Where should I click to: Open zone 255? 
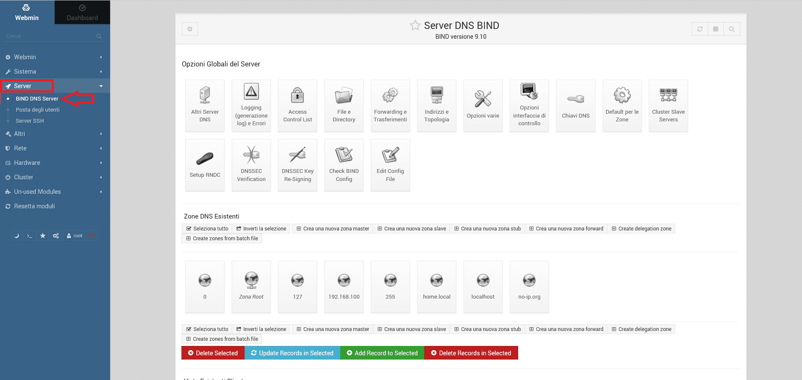(x=391, y=287)
